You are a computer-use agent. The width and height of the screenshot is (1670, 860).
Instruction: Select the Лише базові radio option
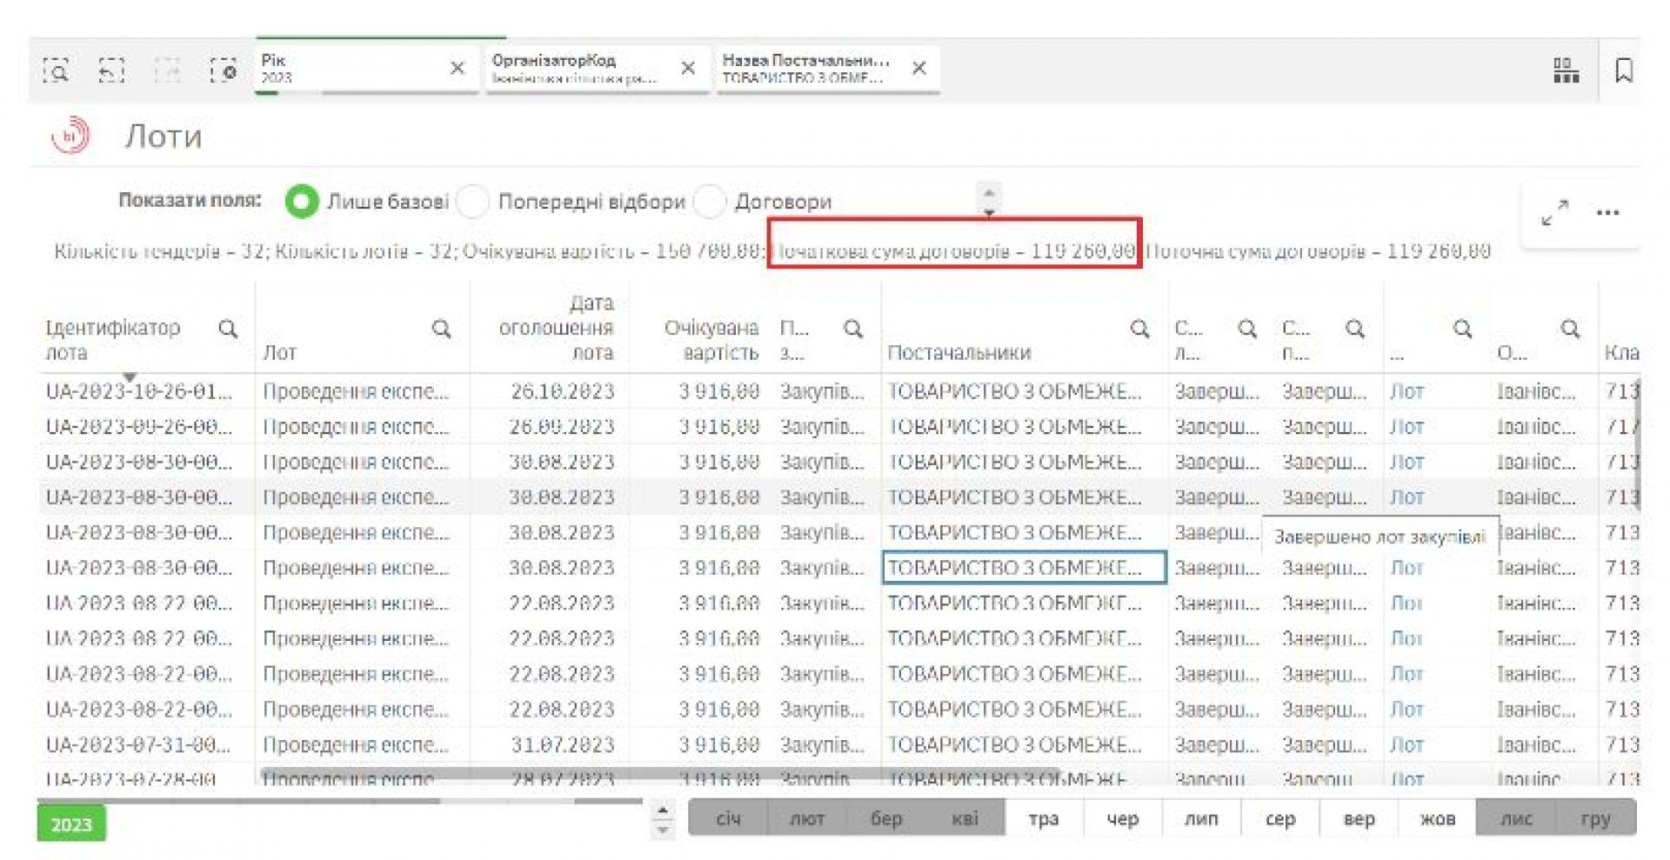pyautogui.click(x=302, y=202)
